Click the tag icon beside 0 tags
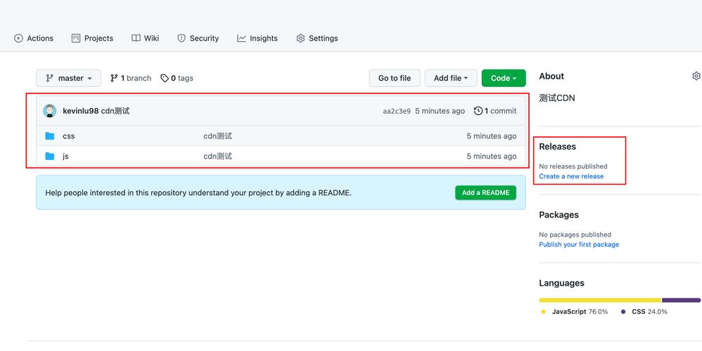This screenshot has height=351, width=702. tap(165, 78)
